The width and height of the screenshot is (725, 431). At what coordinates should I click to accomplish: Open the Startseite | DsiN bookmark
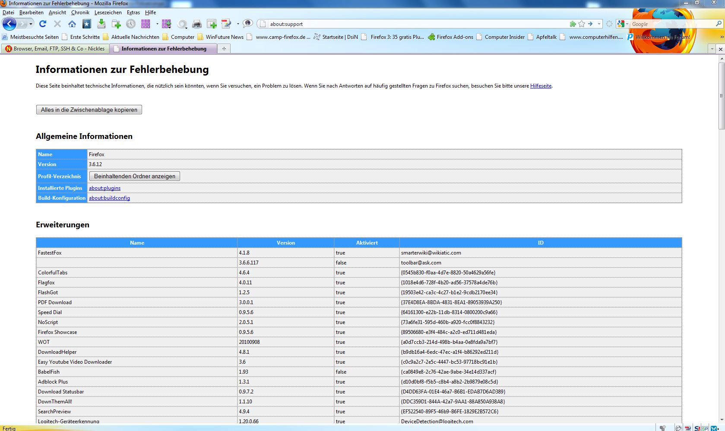click(336, 37)
